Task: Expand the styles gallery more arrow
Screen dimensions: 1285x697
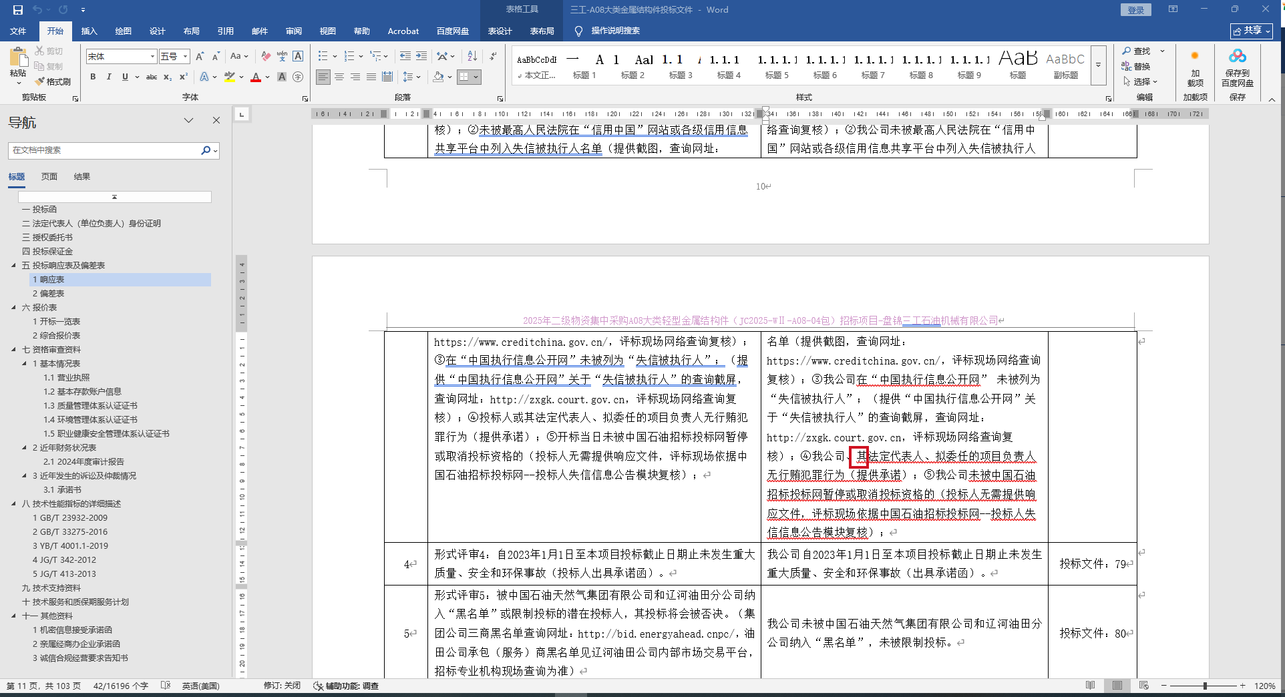Action: tap(1098, 65)
